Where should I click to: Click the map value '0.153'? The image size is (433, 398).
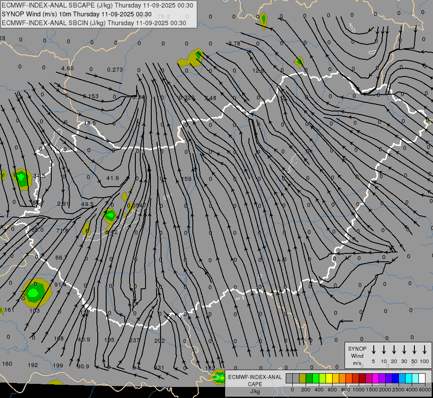click(91, 96)
